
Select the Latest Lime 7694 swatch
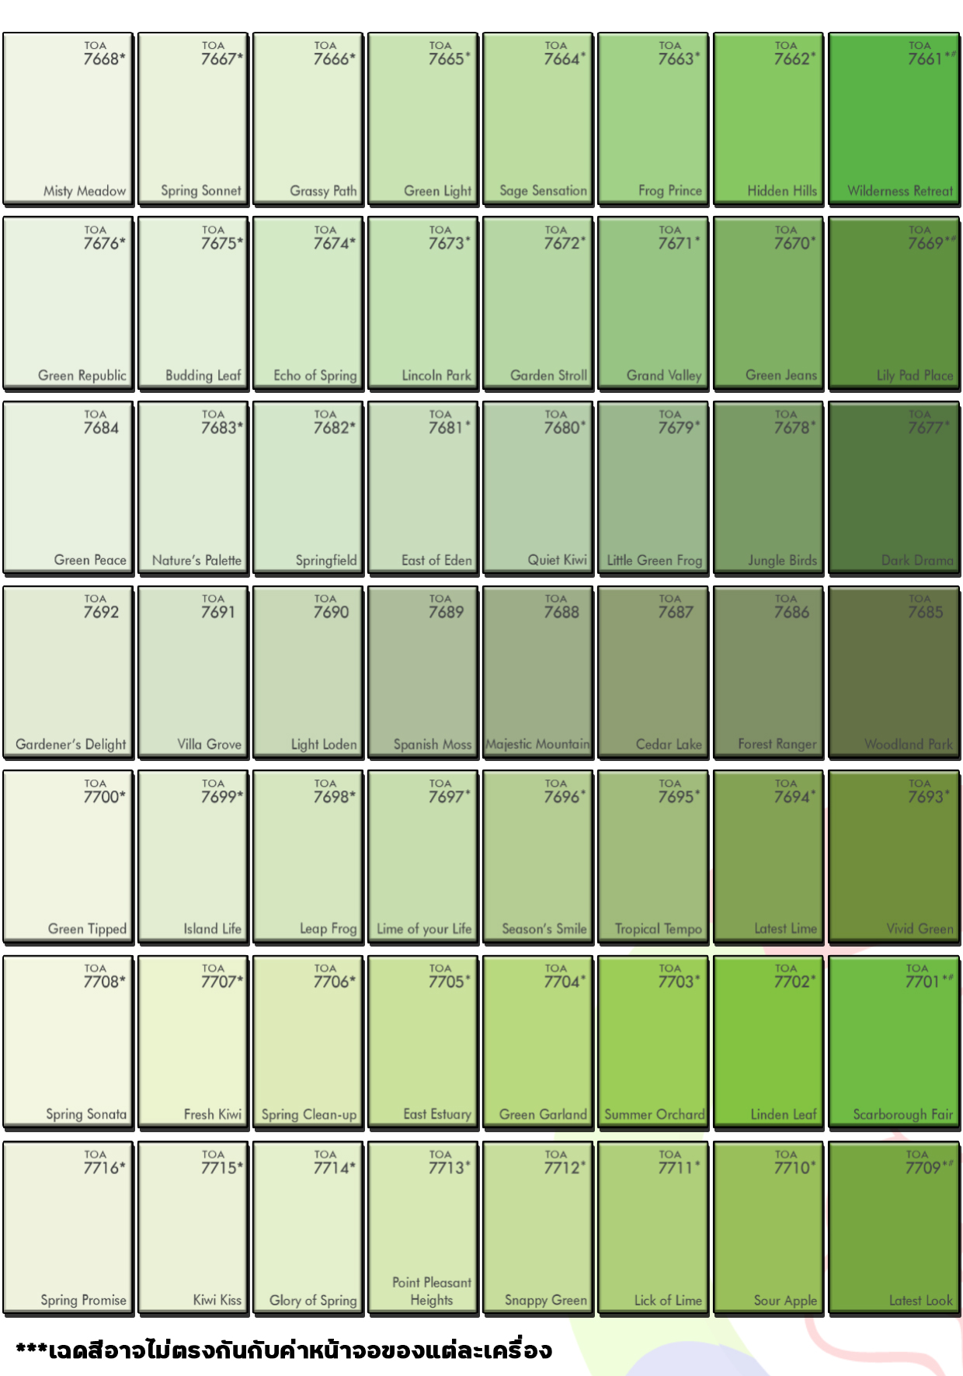click(x=768, y=857)
